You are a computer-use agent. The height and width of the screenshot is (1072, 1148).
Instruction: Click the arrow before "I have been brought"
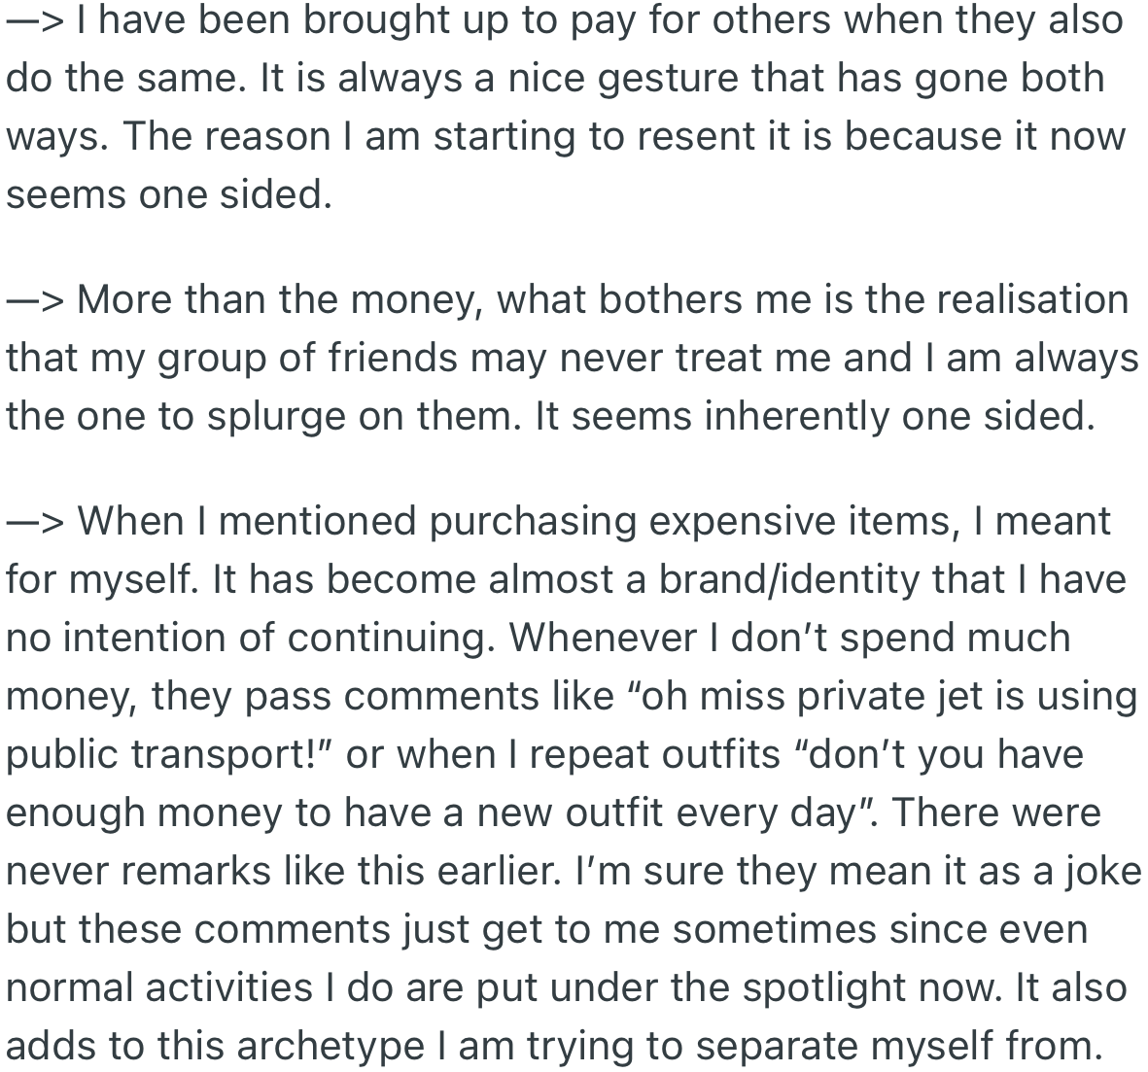pos(35,20)
